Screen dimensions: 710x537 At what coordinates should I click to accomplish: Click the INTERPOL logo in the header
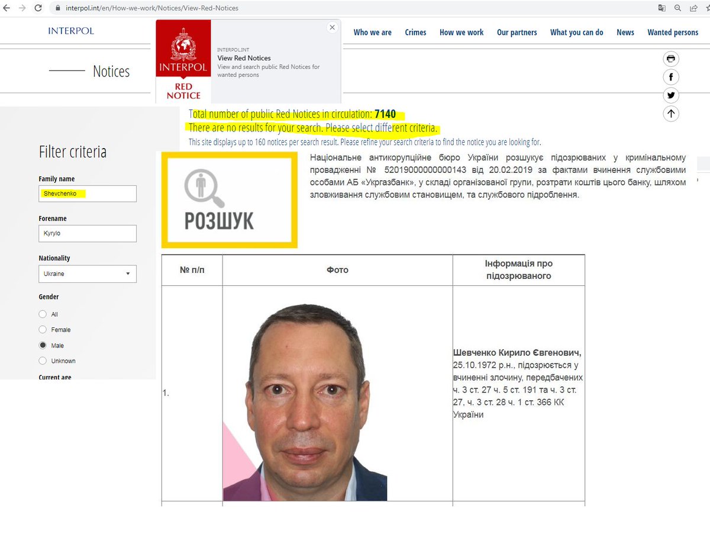(71, 31)
